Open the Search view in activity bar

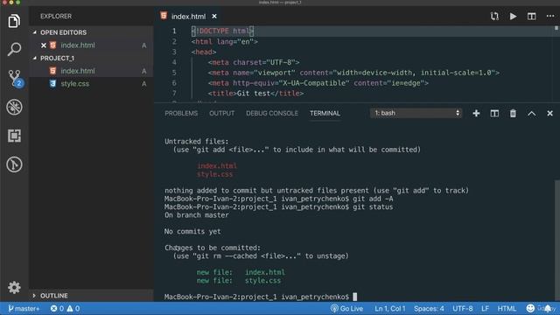14,49
